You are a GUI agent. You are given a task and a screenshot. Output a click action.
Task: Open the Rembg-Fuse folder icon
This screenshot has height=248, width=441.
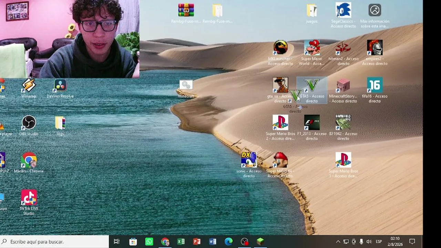point(217,10)
